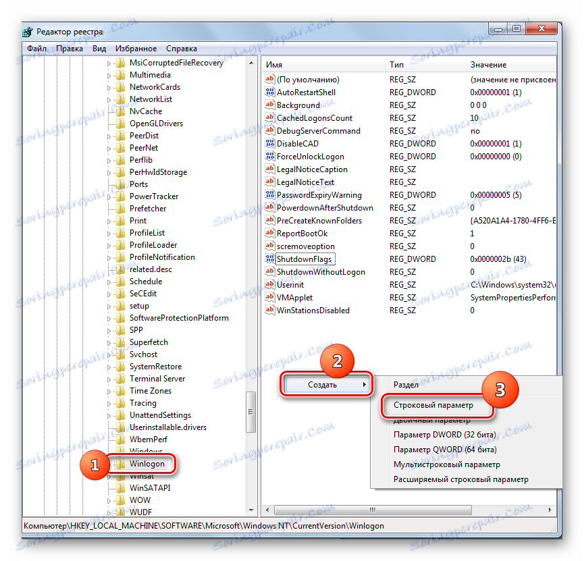Click the PasswordExpiryWarning DWORD icon
The height and width of the screenshot is (561, 584).
pyautogui.click(x=269, y=194)
